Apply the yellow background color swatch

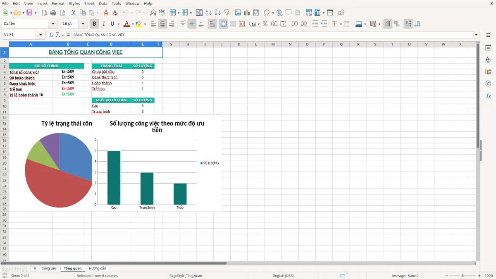point(139,24)
